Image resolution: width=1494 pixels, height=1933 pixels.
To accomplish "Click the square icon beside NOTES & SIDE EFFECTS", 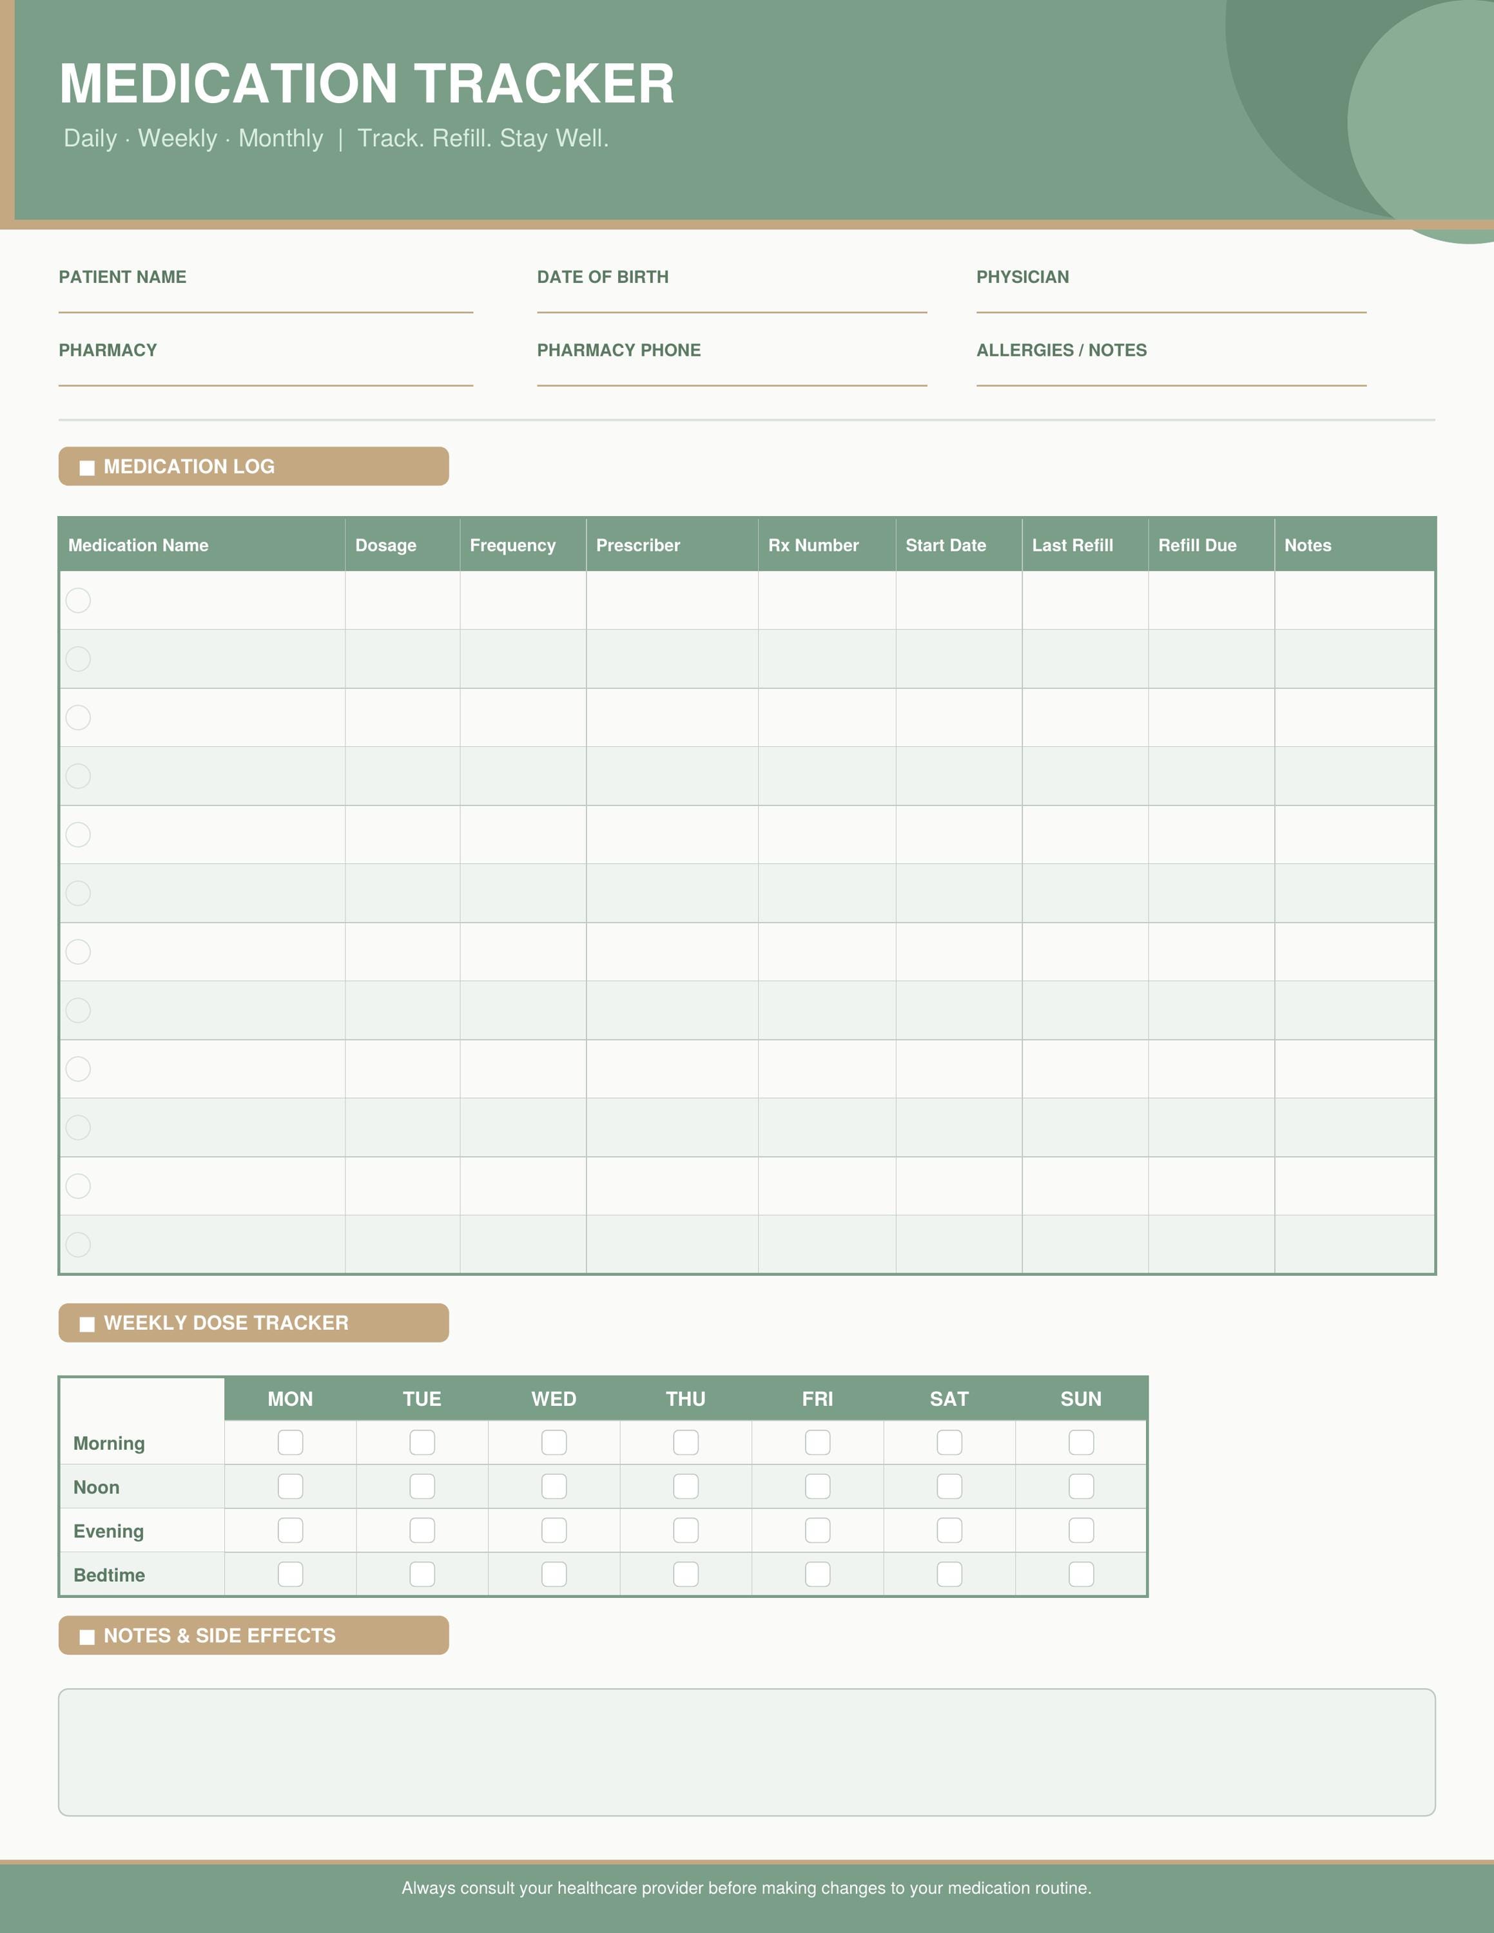I will point(87,1637).
